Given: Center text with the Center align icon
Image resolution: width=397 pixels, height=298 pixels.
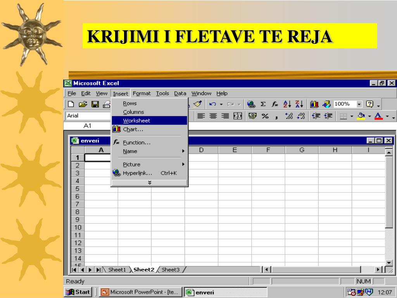Looking at the screenshot, I should (213, 116).
